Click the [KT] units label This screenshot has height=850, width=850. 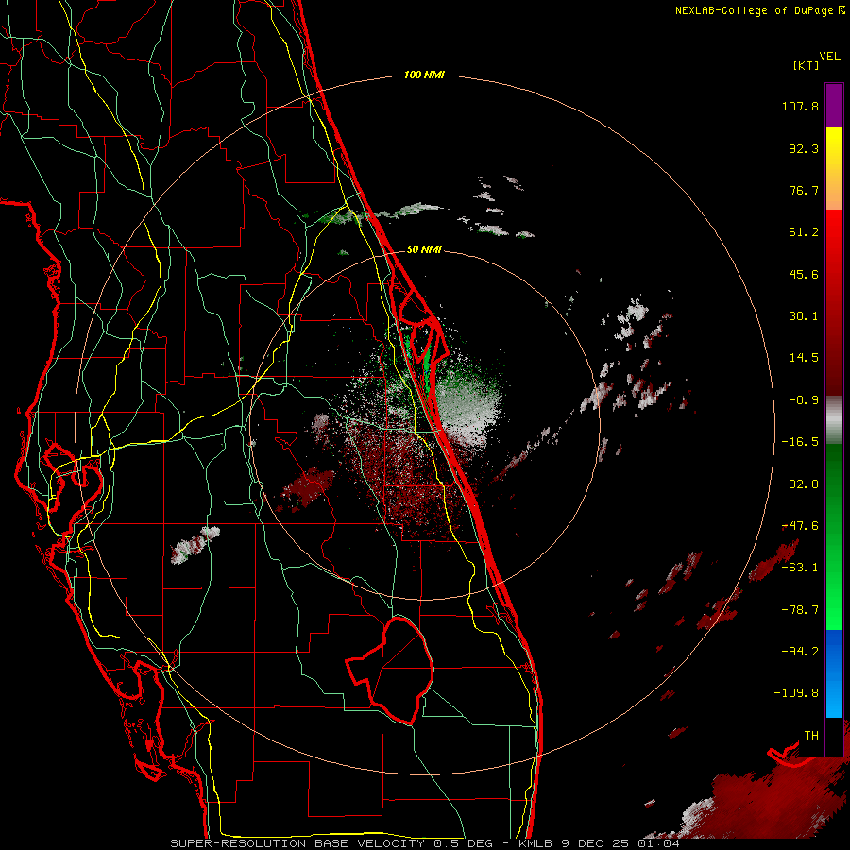(x=807, y=65)
